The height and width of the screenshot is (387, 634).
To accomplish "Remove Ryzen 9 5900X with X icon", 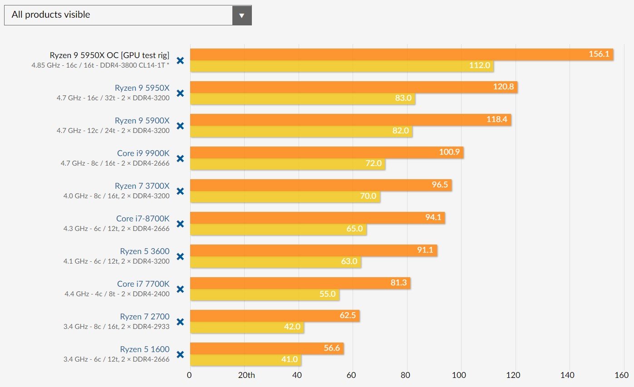I will coord(180,126).
